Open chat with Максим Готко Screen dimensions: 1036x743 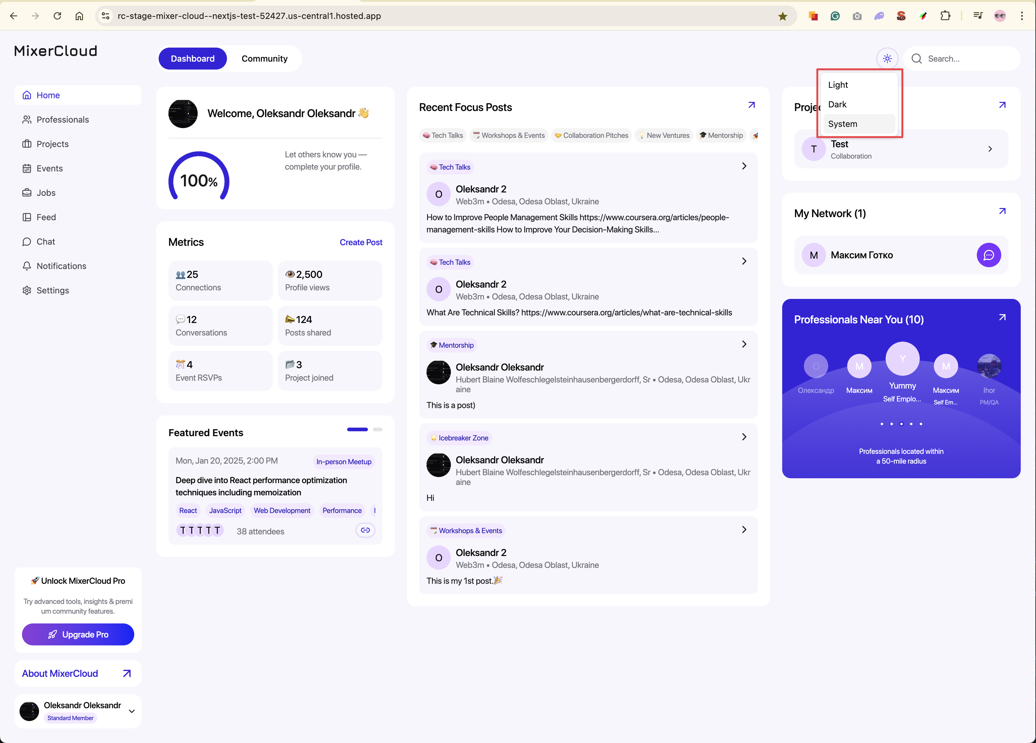(x=988, y=255)
